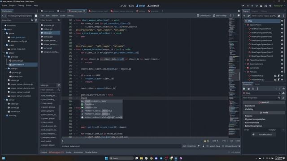Jump to the next search match arrow
Screen dimensions: 287x161
point(203,146)
